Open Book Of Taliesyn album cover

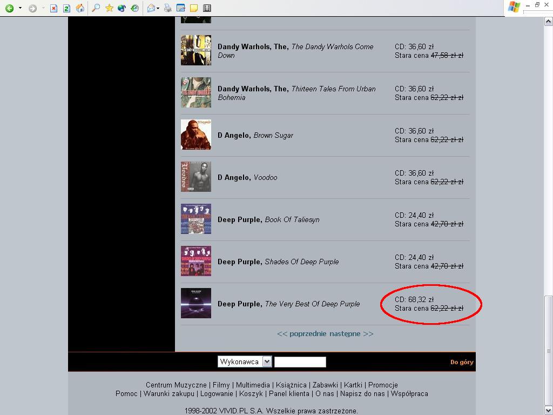(195, 219)
